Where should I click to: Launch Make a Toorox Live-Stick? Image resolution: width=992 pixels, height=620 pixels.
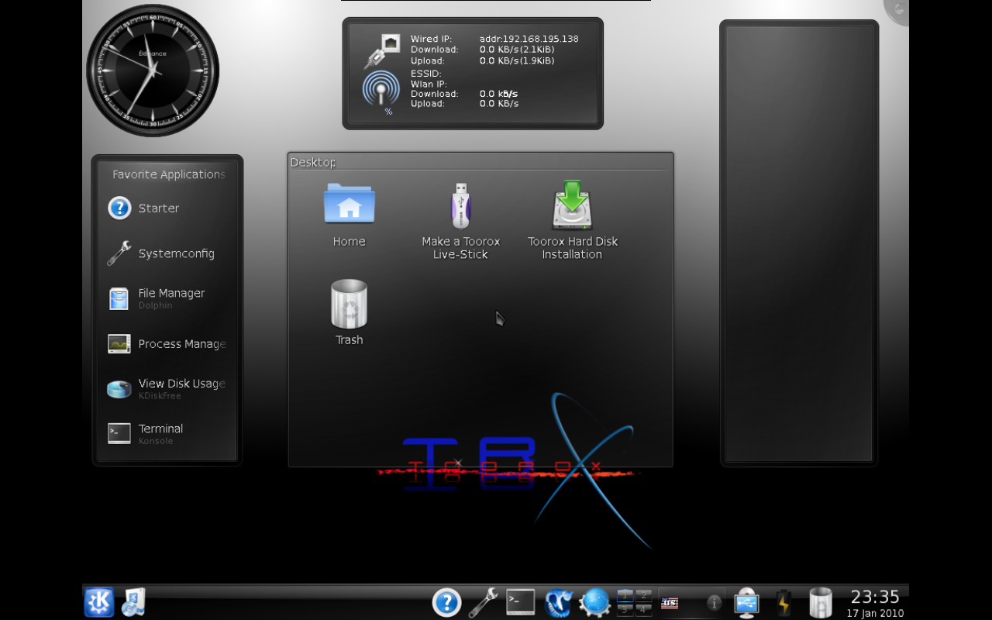pyautogui.click(x=461, y=221)
